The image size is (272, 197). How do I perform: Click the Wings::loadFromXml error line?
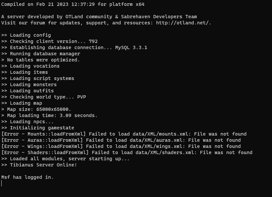pos(121,146)
